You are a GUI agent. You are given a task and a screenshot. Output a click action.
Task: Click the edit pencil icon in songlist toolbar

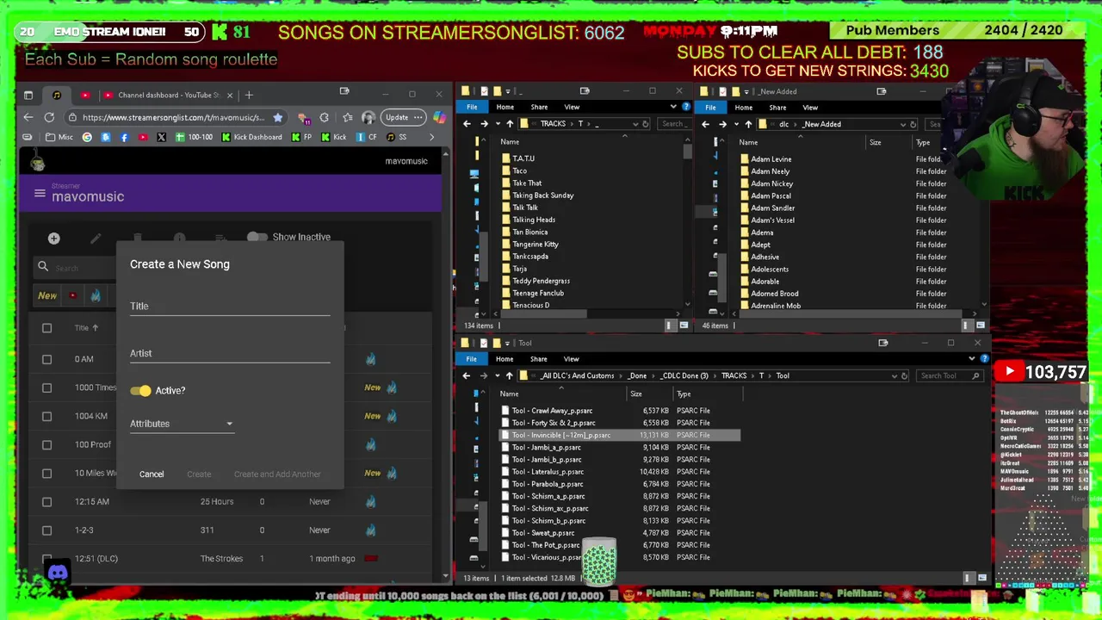pos(96,239)
